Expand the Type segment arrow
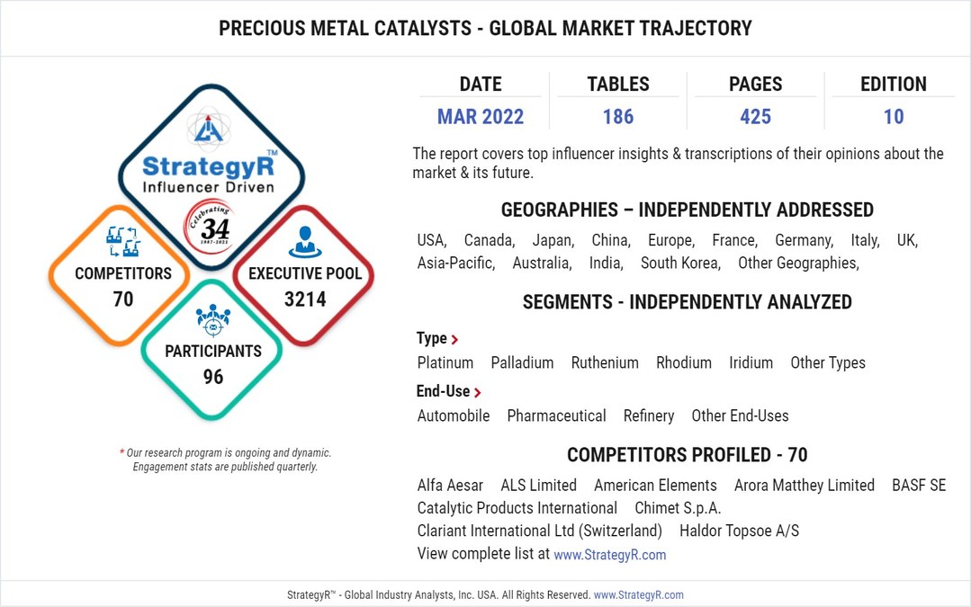The width and height of the screenshot is (971, 607). 454,340
